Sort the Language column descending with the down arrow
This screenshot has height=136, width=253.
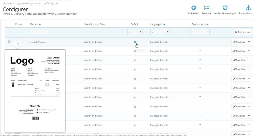(x=162, y=24)
